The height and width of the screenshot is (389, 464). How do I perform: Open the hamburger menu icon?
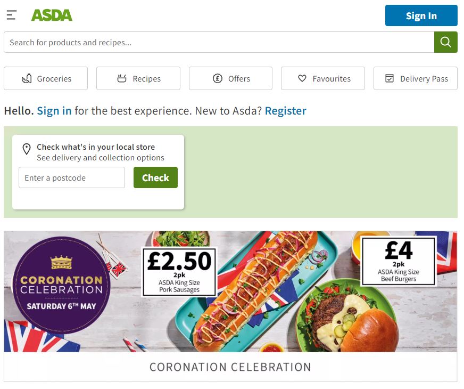coord(12,15)
